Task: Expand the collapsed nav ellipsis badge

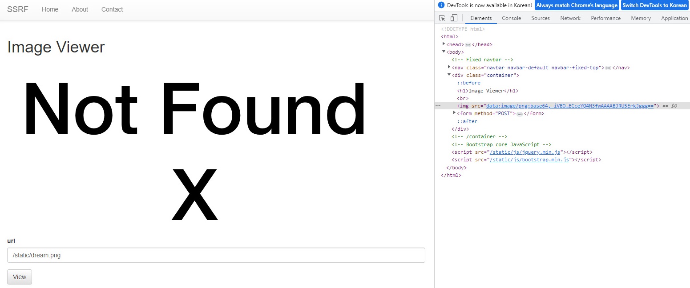Action: 608,68
